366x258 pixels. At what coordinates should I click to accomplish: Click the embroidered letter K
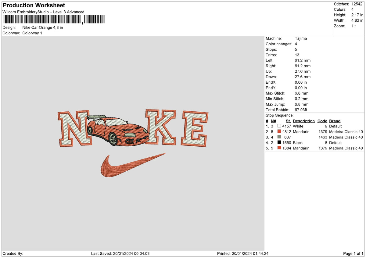coord(161,127)
